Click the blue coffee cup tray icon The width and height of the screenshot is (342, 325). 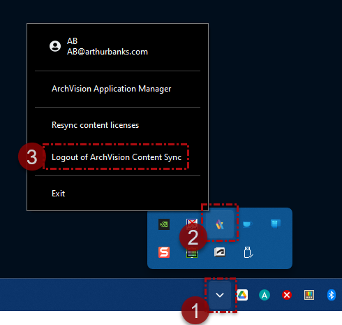coord(247,224)
